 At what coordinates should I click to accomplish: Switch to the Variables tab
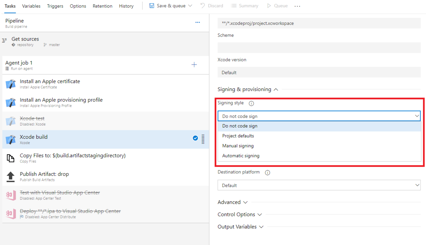31,6
